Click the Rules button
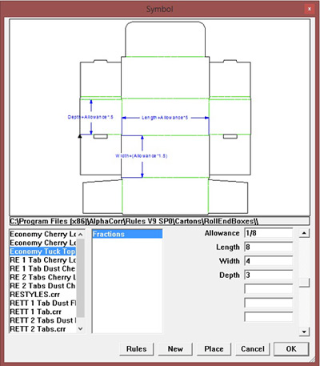Screen dimensions: 320x366 pyautogui.click(x=136, y=349)
